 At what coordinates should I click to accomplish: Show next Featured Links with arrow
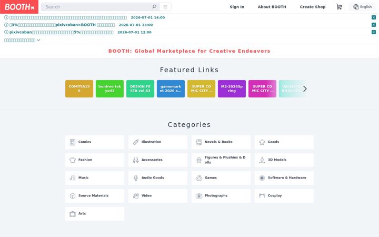(305, 89)
